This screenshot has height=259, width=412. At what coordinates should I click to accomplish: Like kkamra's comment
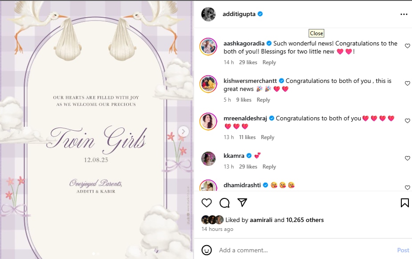click(x=407, y=158)
